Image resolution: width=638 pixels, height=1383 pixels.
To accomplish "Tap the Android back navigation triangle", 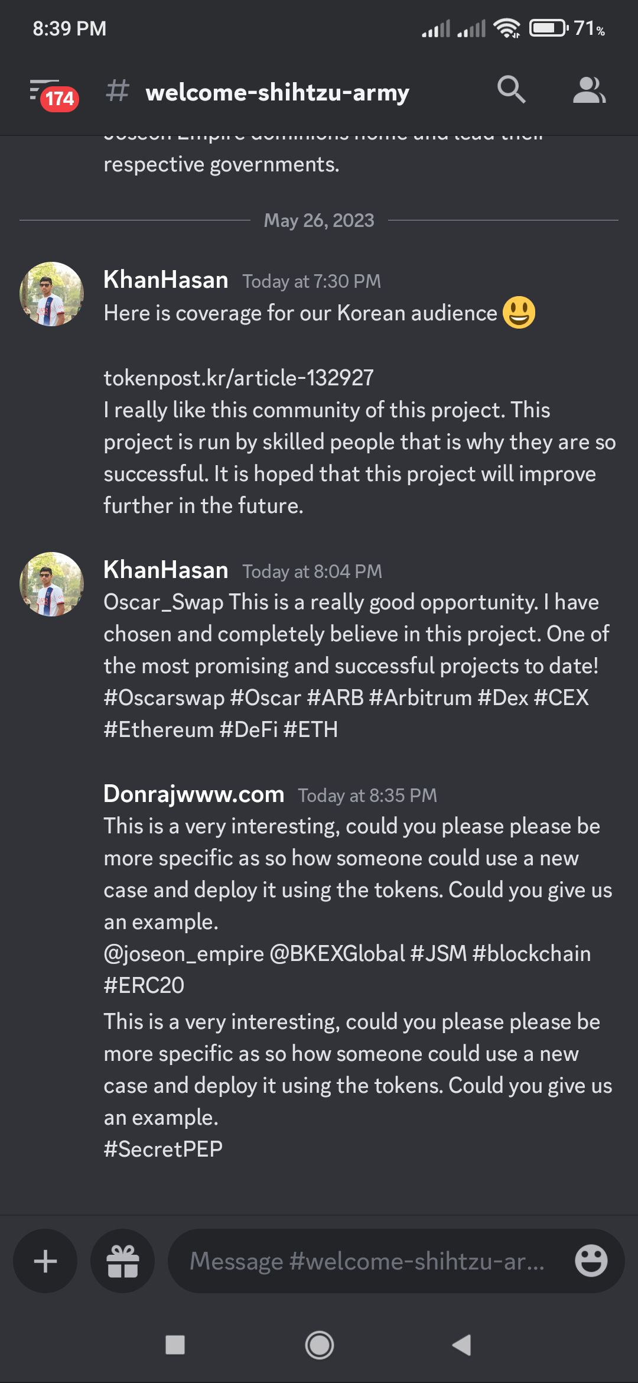I will pyautogui.click(x=462, y=1345).
